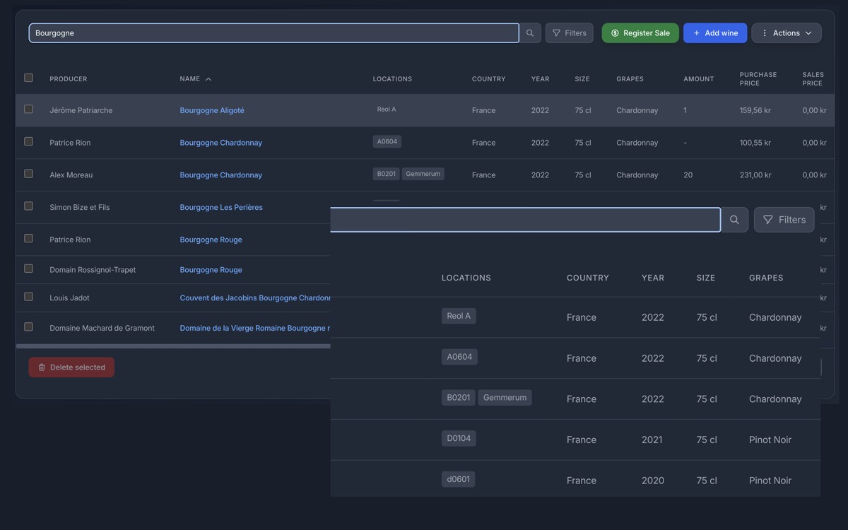Click small A0604 tag in Patrice Rion row
Image resolution: width=848 pixels, height=530 pixels.
(387, 141)
